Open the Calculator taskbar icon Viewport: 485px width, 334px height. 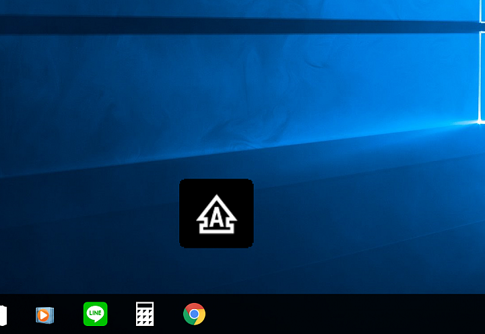[145, 314]
